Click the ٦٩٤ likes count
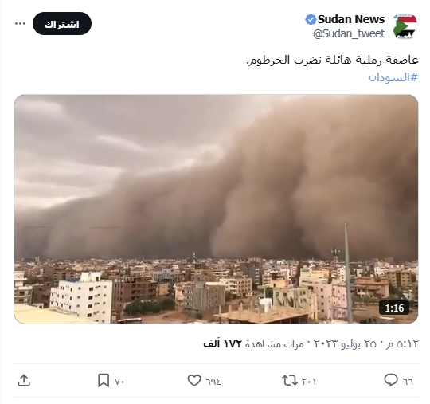430x404 pixels. (x=213, y=382)
